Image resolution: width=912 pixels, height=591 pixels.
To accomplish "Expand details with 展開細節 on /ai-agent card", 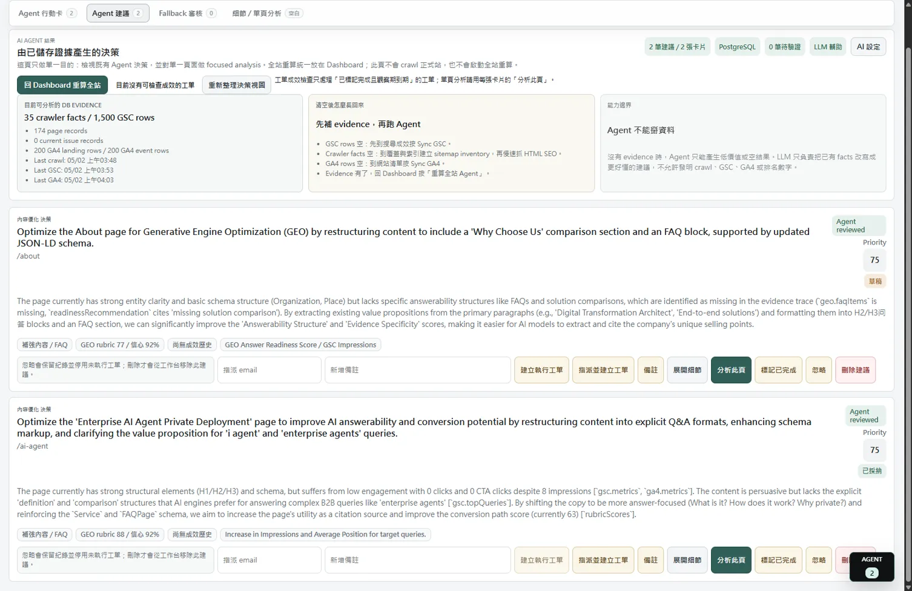I will (687, 560).
